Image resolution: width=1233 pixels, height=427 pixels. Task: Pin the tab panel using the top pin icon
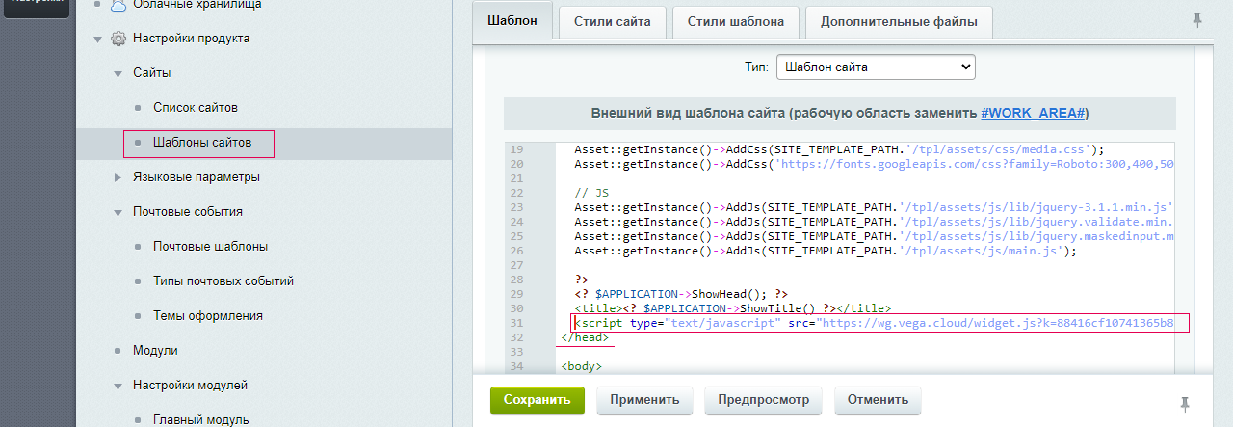point(1197,19)
